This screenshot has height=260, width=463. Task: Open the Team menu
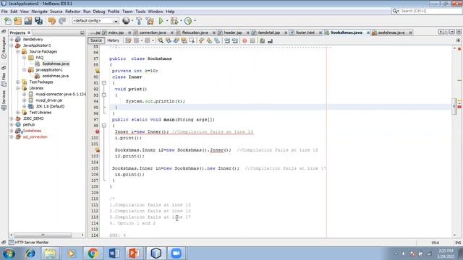(127, 12)
